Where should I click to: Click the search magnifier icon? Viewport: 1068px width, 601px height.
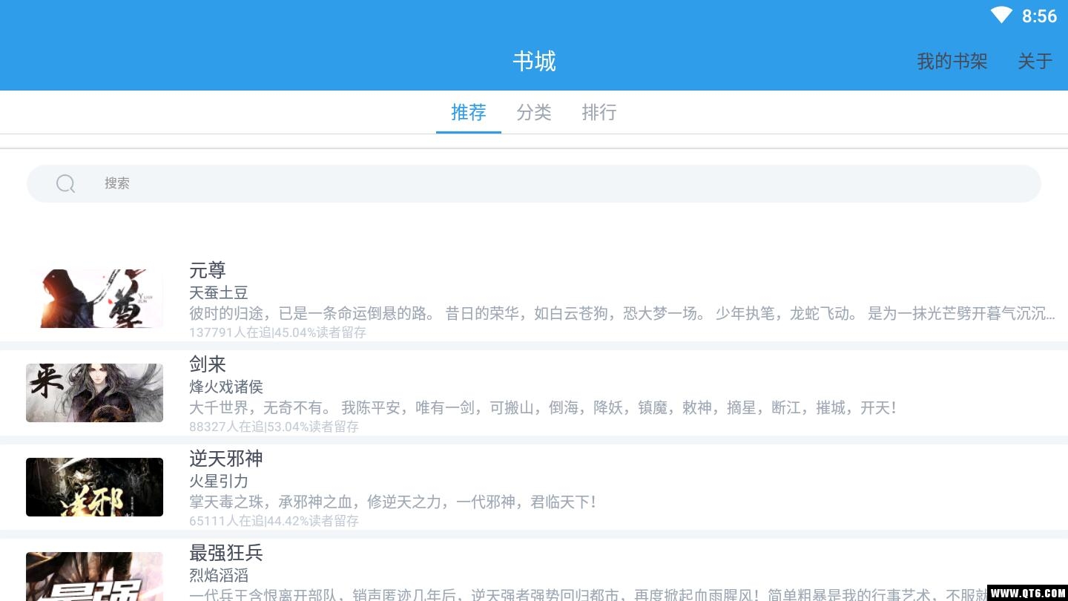coord(65,183)
